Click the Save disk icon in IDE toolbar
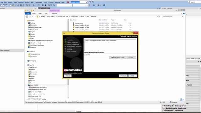 tap(18, 5)
